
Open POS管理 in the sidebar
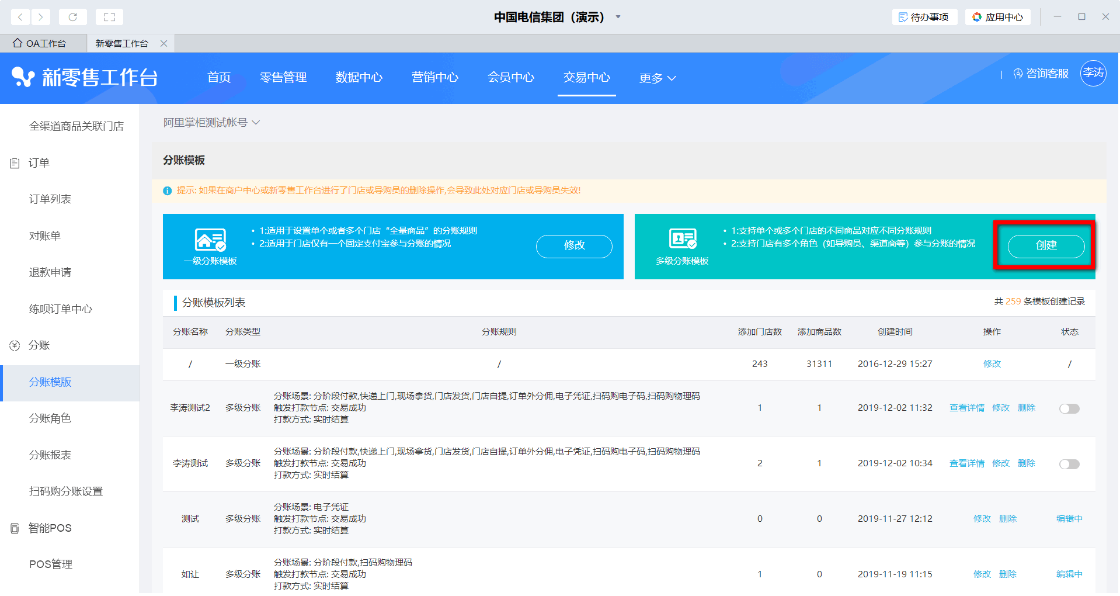tap(51, 564)
